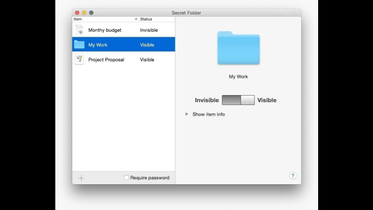Click the plus icon to add item
Image resolution: width=373 pixels, height=210 pixels.
pos(81,178)
